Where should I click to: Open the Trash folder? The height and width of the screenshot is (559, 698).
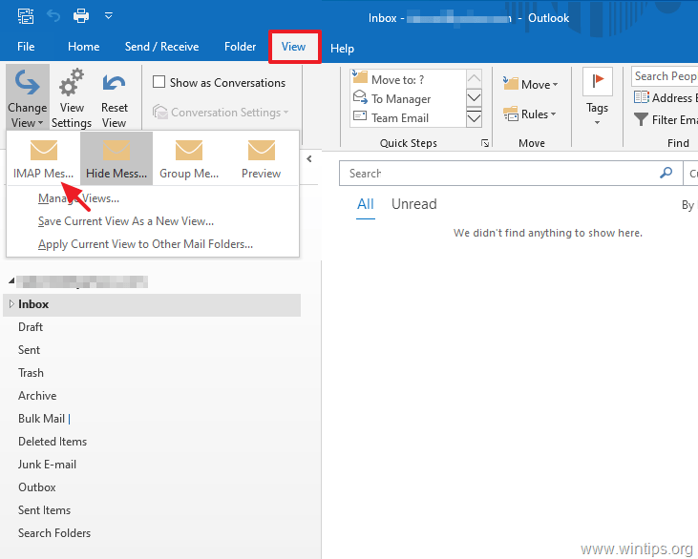click(31, 373)
